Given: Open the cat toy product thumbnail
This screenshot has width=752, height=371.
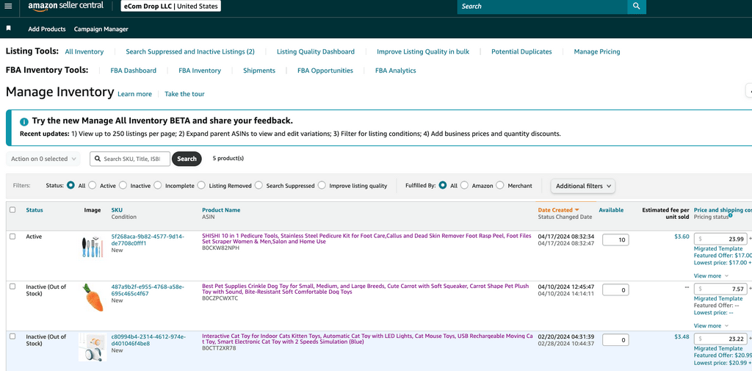Looking at the screenshot, I should (93, 347).
